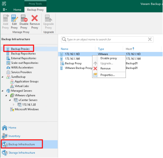Viewport: 163px width, 158px height.
Task: Click the Service Providers tree icon
Action: (8, 72)
